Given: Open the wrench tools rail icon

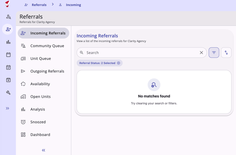Looking at the screenshot, I should 8,92.
